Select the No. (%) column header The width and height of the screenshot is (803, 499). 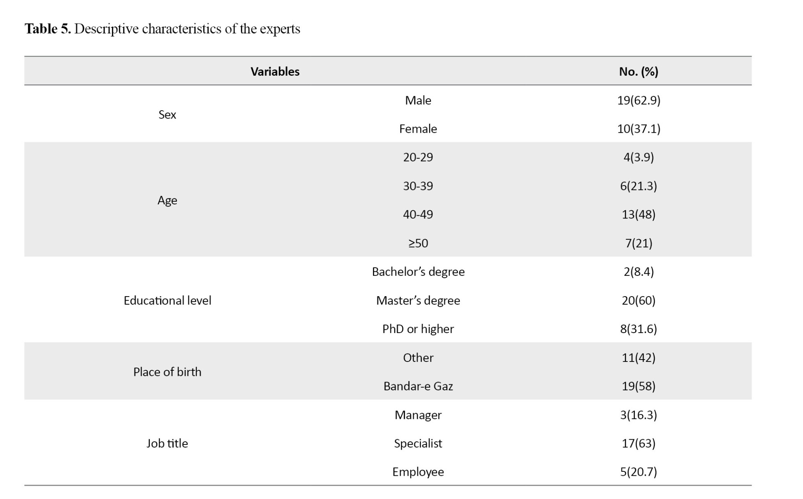click(x=638, y=71)
